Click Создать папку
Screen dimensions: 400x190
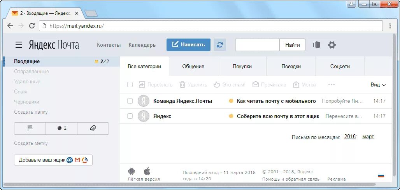[31, 112]
